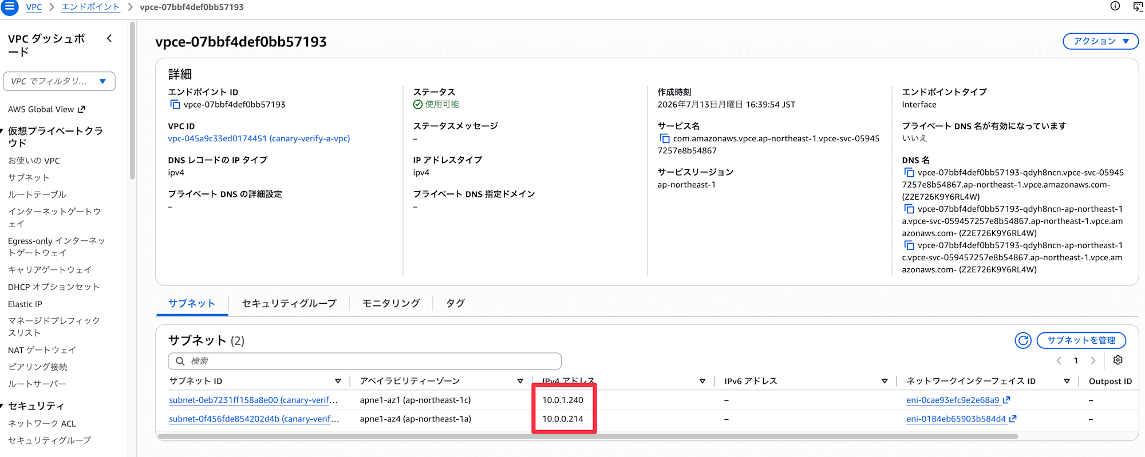Image resolution: width=1145 pixels, height=457 pixels.
Task: Open ルートテーブル in the sidebar
Action: [x=37, y=194]
